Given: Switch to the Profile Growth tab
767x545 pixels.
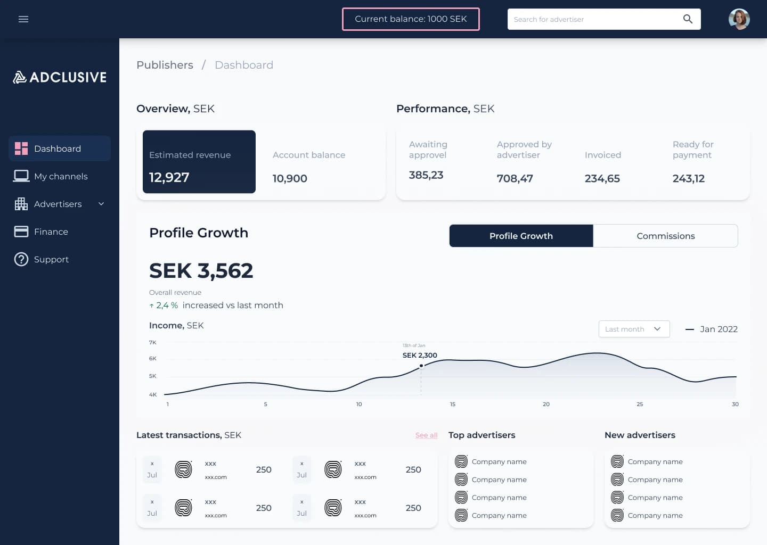Looking at the screenshot, I should coord(521,236).
